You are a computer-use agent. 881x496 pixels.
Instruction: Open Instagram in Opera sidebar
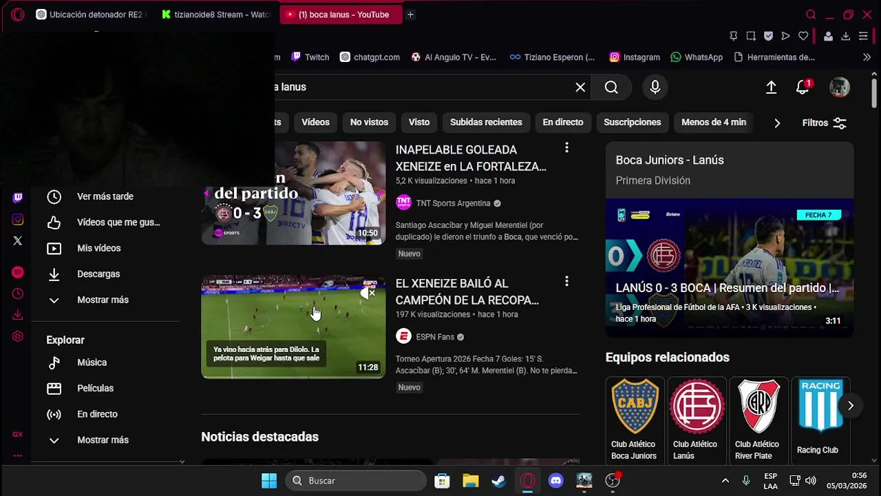[x=18, y=220]
